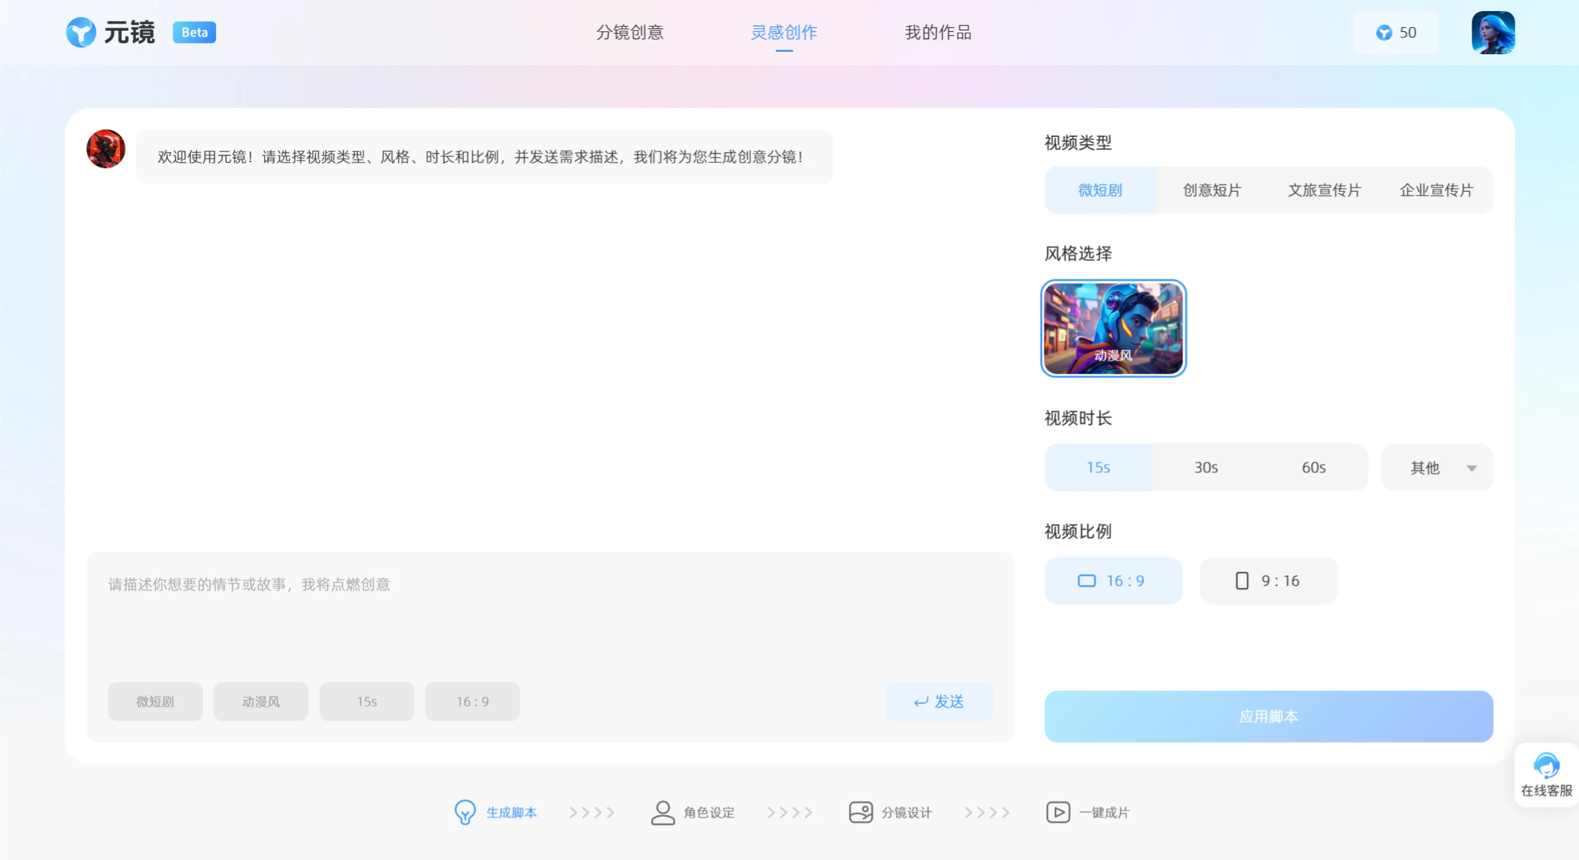Select the 9:16 video ratio
This screenshot has width=1579, height=860.
[1267, 580]
